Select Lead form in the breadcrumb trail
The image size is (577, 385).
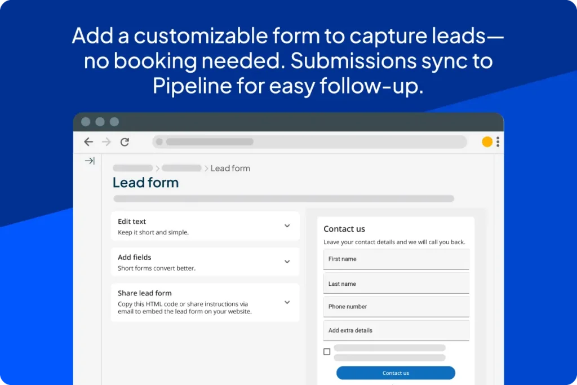[x=229, y=168]
